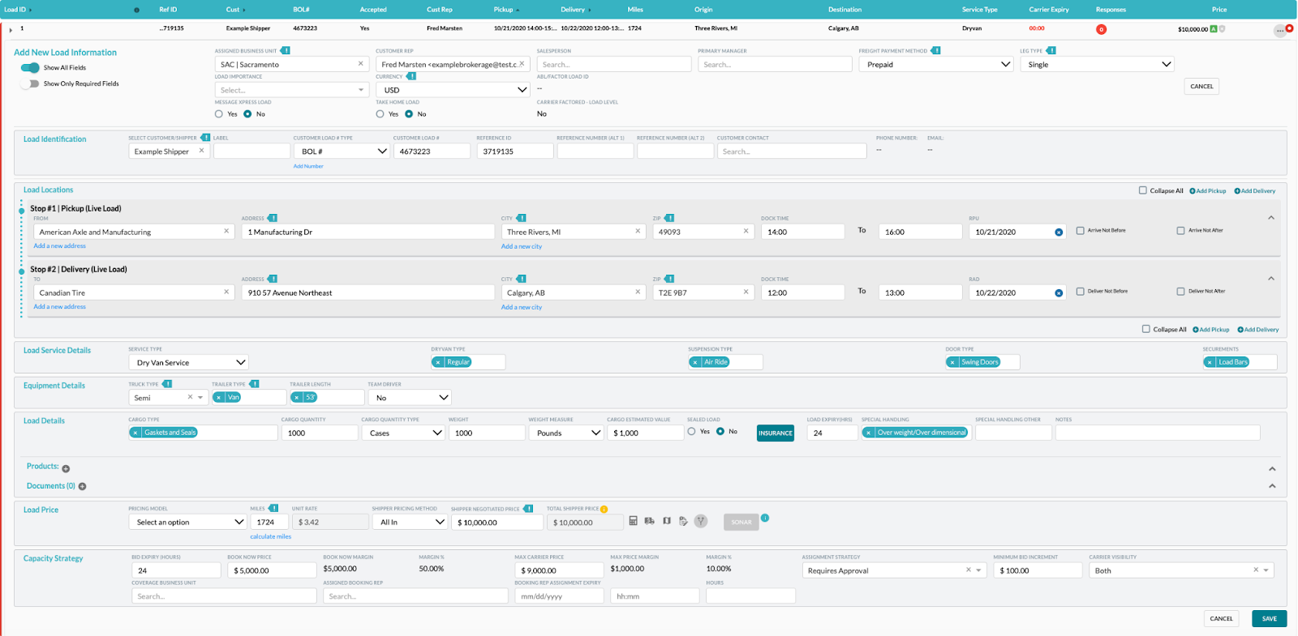Click the truck icon in Load Price row
Viewport: 1298px width, 636px height.
[650, 521]
